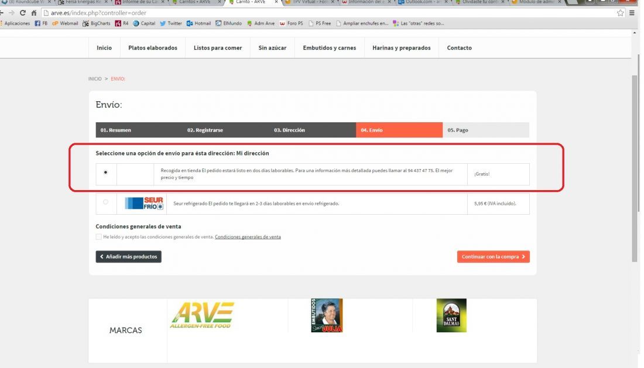This screenshot has height=368, width=644.
Task: Click the Continuar con la compra button
Action: pyautogui.click(x=494, y=257)
